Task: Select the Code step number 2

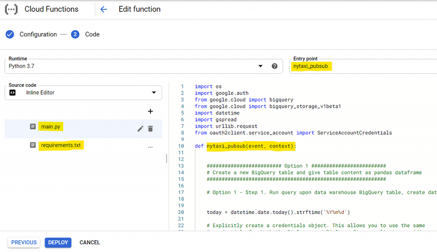Action: click(x=75, y=34)
